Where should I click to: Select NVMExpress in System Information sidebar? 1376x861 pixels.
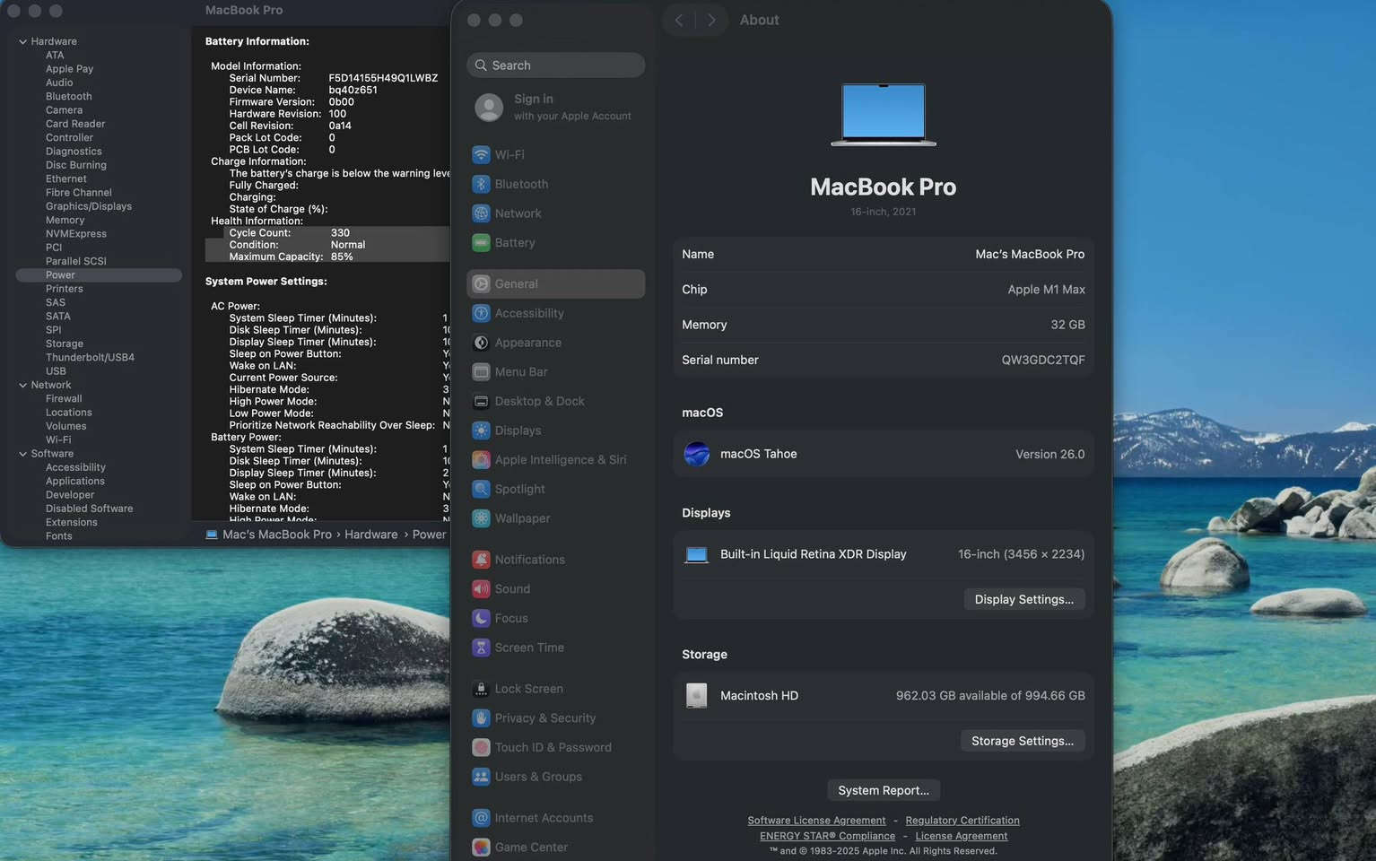76,234
